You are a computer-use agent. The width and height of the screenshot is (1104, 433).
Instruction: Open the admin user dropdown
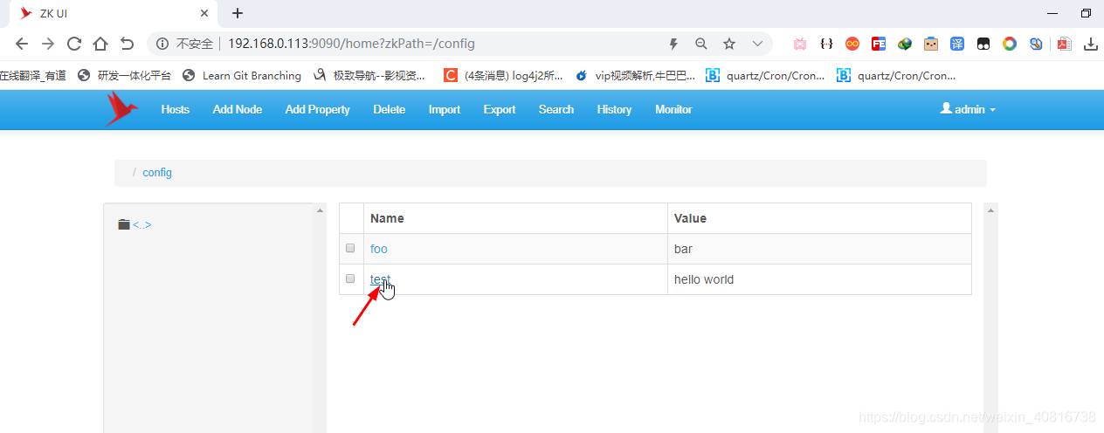point(968,109)
